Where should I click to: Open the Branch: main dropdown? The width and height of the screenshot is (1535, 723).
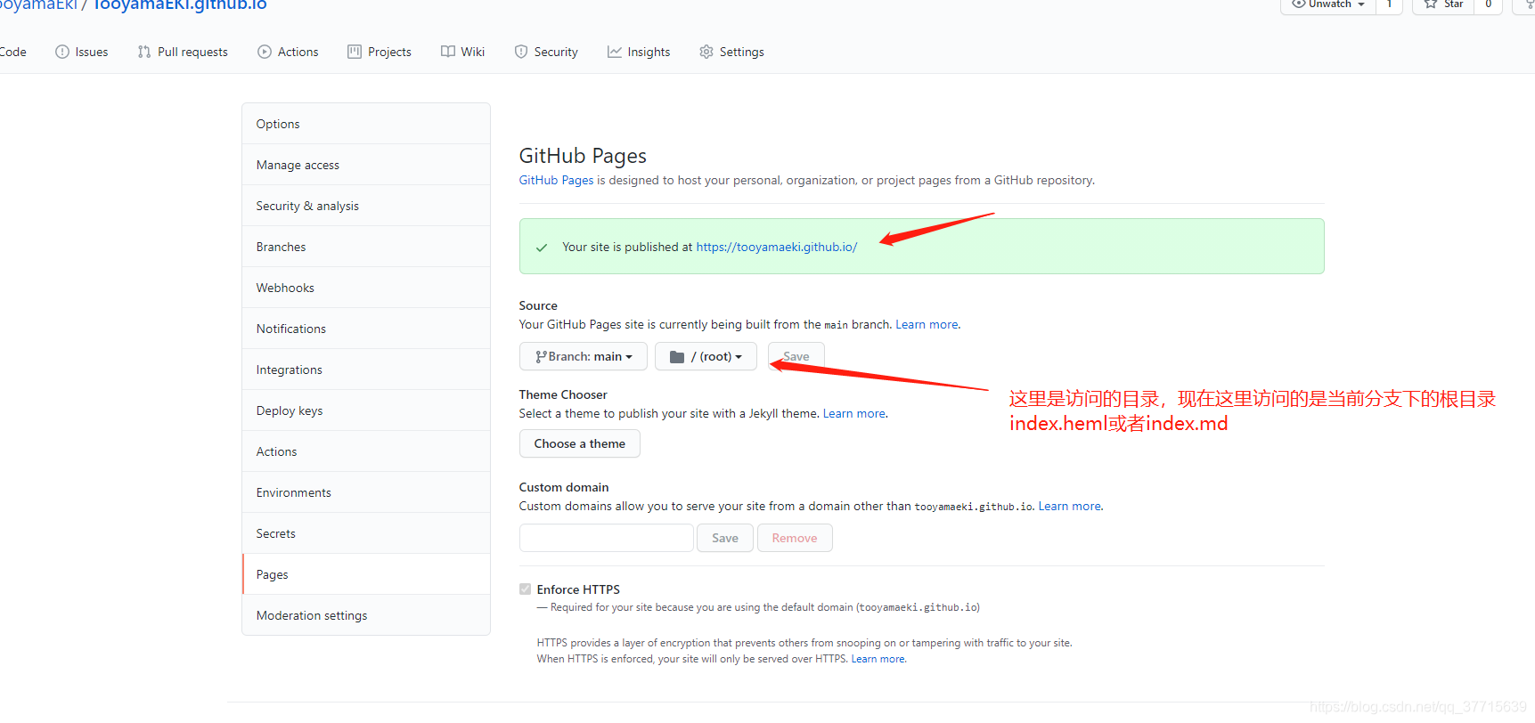point(584,356)
